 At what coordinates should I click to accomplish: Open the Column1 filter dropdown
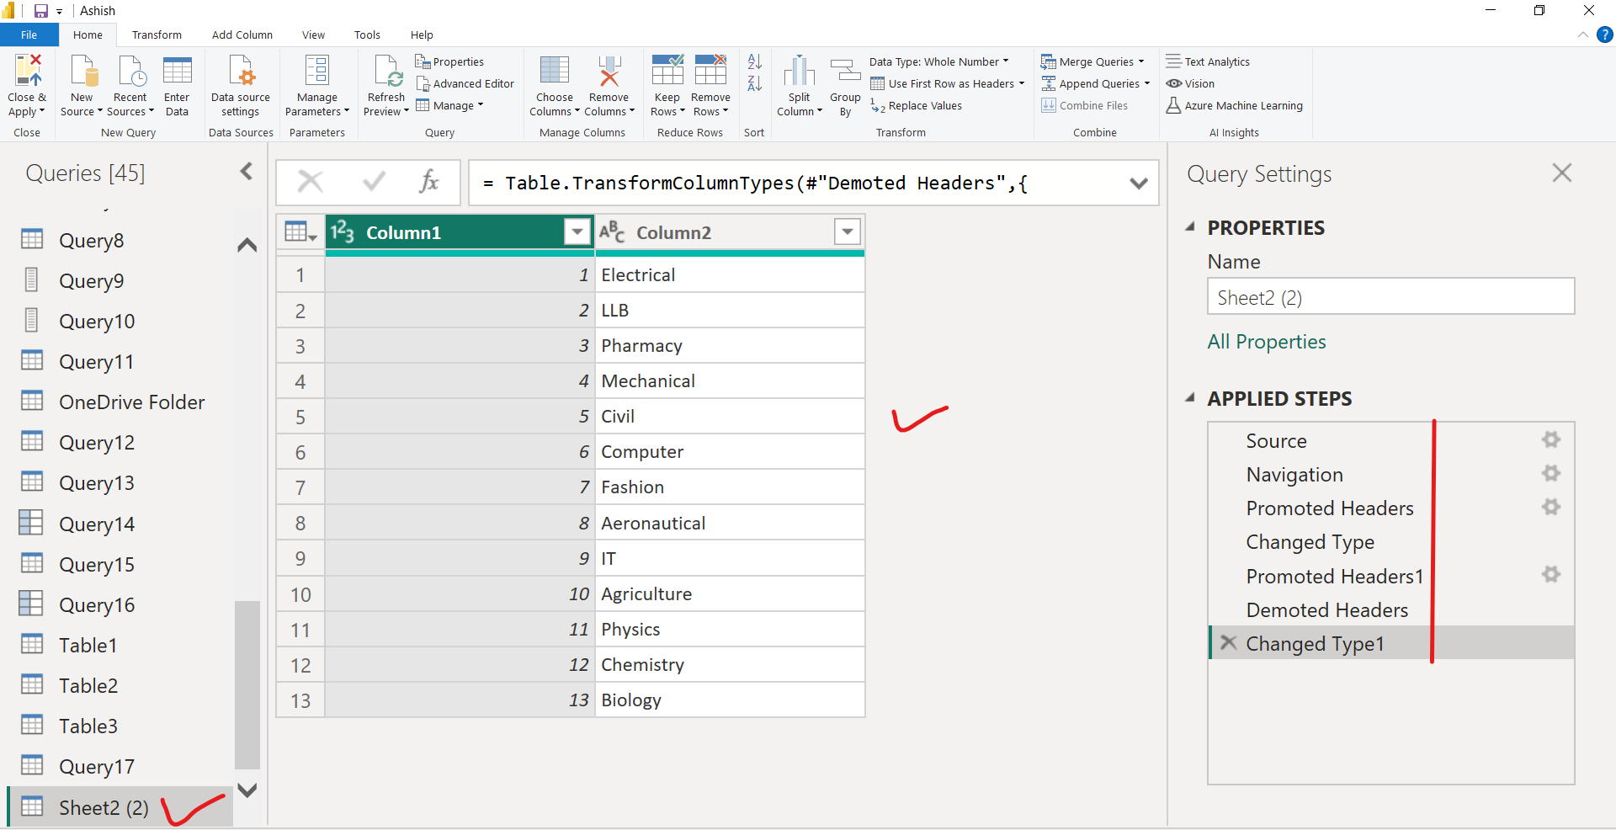pyautogui.click(x=577, y=231)
